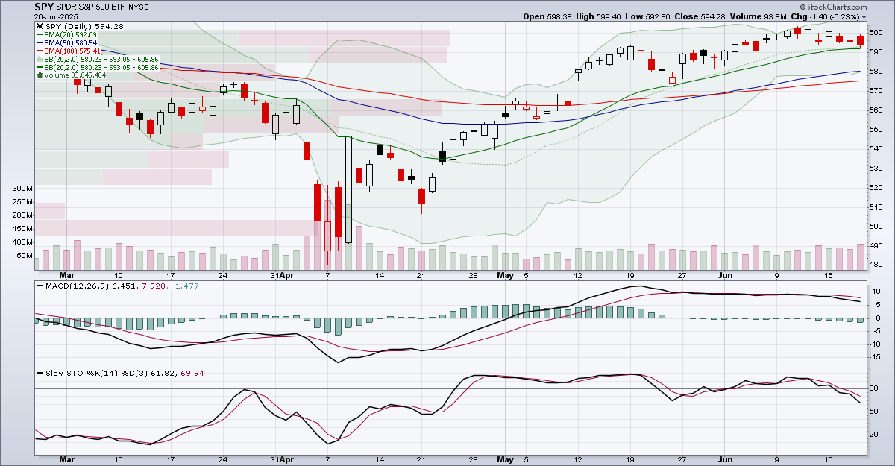The image size is (895, 466).
Task: Click the 'Volume 93,845,464' legend text
Action: click(x=75, y=75)
